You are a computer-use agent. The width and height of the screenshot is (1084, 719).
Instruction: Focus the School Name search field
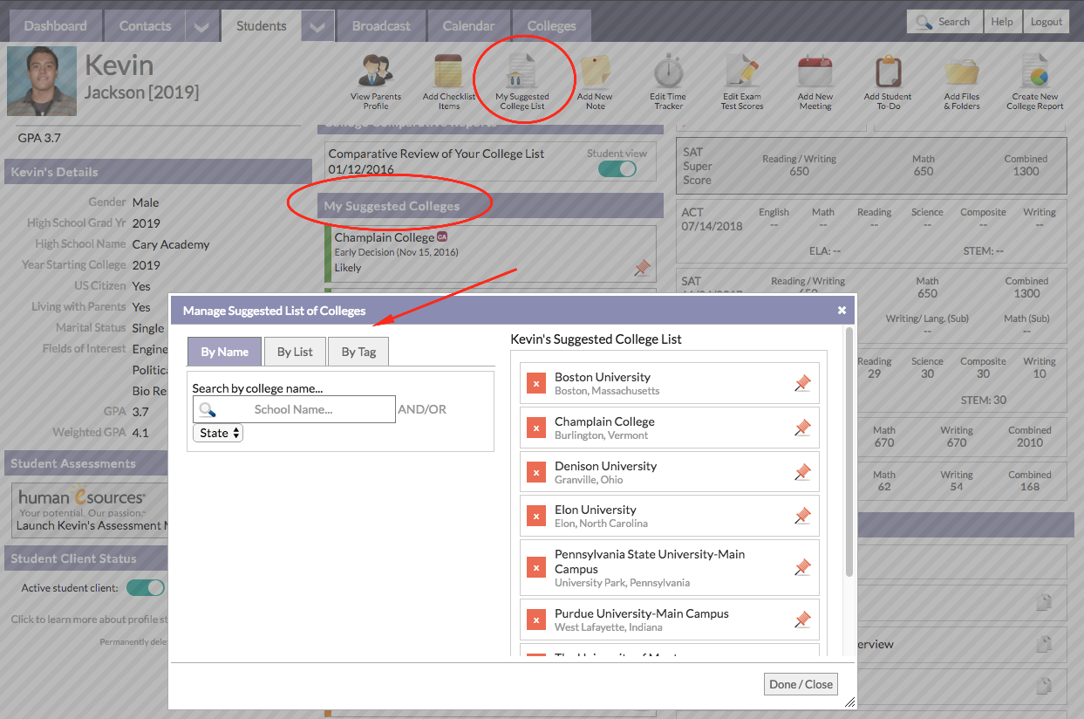[x=294, y=409]
